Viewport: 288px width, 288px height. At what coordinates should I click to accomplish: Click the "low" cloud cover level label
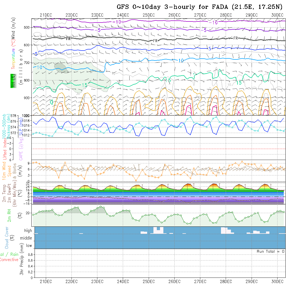pyautogui.click(x=29, y=246)
